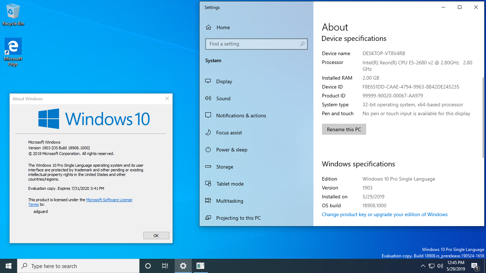Open Cortana from the taskbar circle
Image resolution: width=486 pixels, height=273 pixels.
(x=148, y=266)
